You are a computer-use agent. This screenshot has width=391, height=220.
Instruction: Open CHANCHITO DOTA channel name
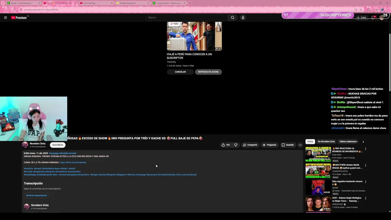point(341,171)
